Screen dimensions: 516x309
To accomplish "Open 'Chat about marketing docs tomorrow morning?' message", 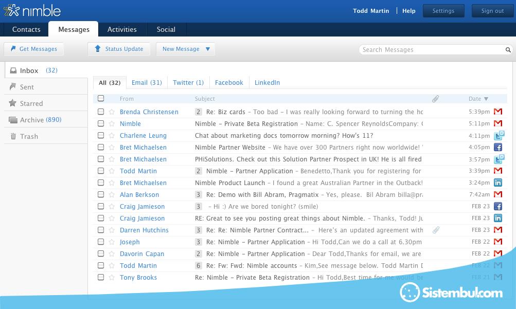I will 284,135.
